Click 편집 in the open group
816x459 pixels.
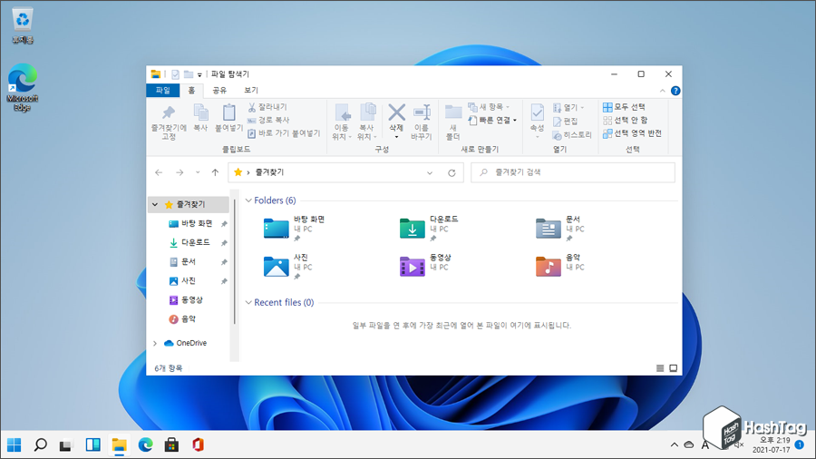pos(565,122)
